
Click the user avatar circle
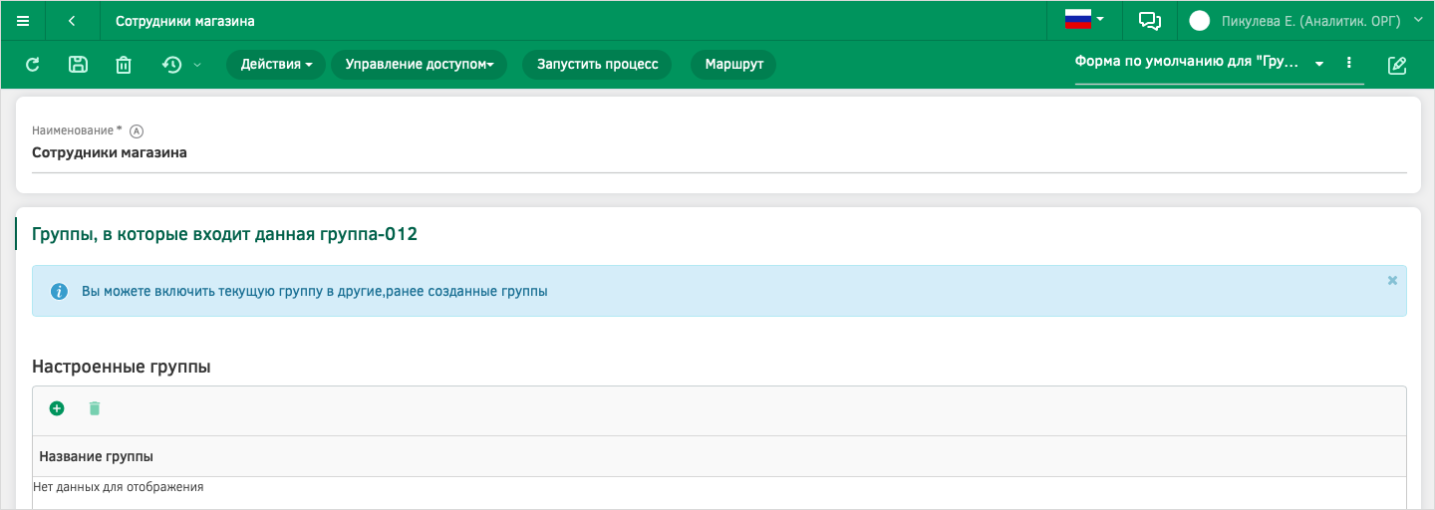pyautogui.click(x=1200, y=21)
